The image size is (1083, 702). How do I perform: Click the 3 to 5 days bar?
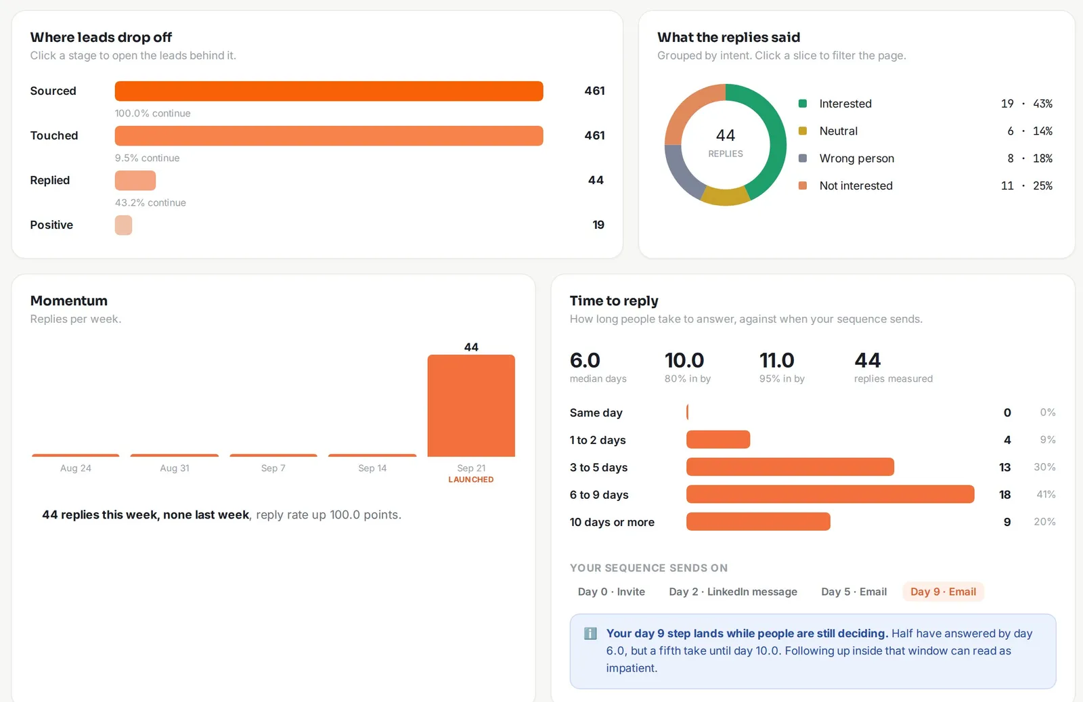(x=790, y=467)
